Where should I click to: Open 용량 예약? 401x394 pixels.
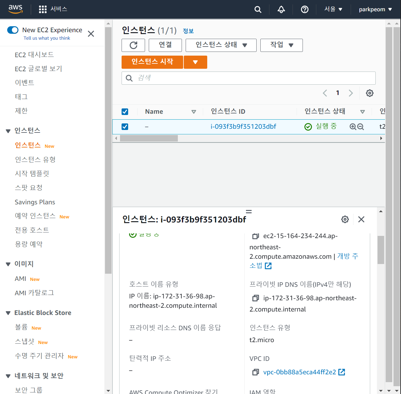point(29,244)
